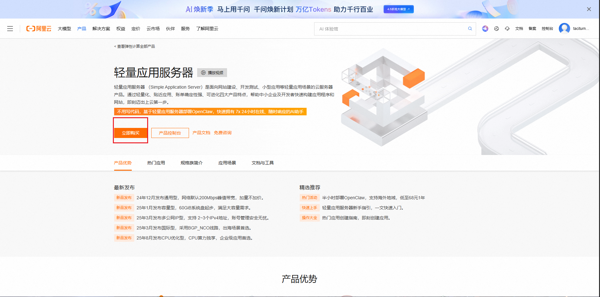This screenshot has width=600, height=297.
Task: Switch to the 规格族简介 tab
Action: (x=192, y=163)
